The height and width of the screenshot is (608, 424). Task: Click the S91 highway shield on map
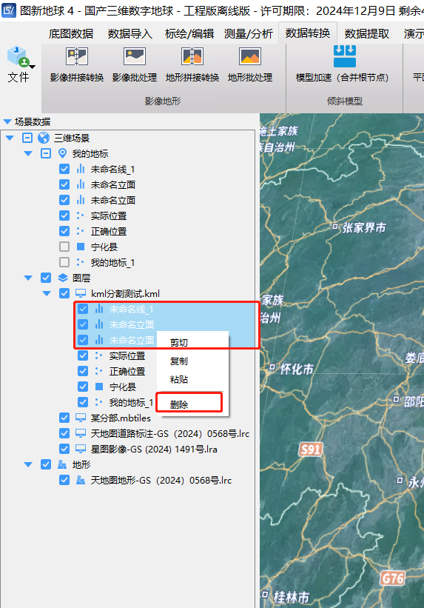pyautogui.click(x=311, y=450)
